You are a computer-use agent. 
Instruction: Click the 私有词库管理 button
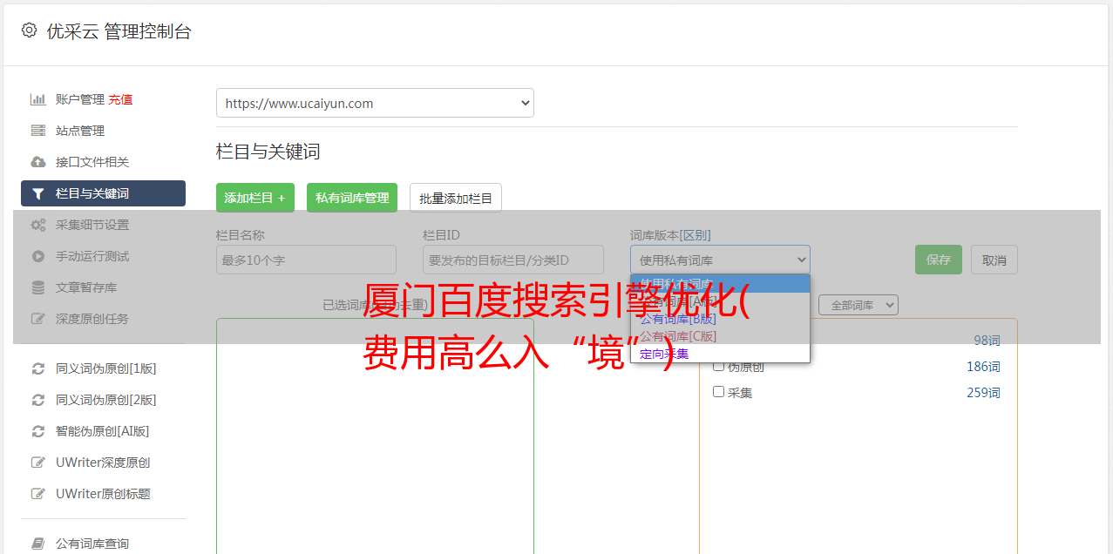click(352, 198)
